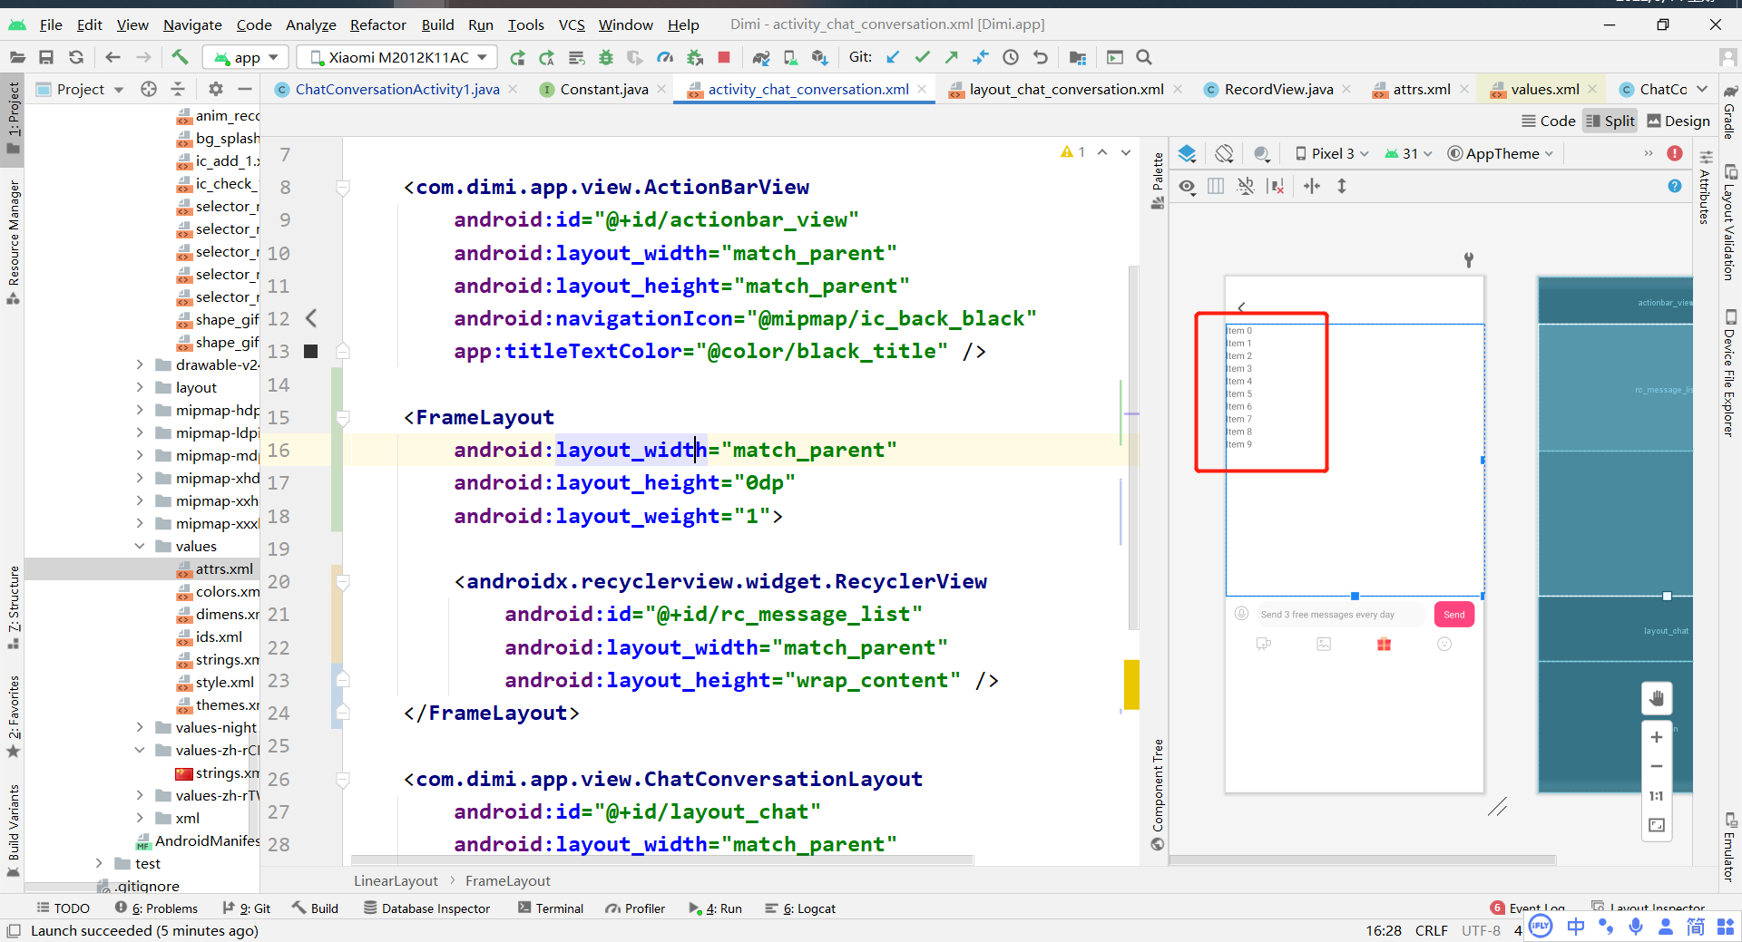Open the VCS menu
This screenshot has width=1742, height=942.
pos(572,24)
